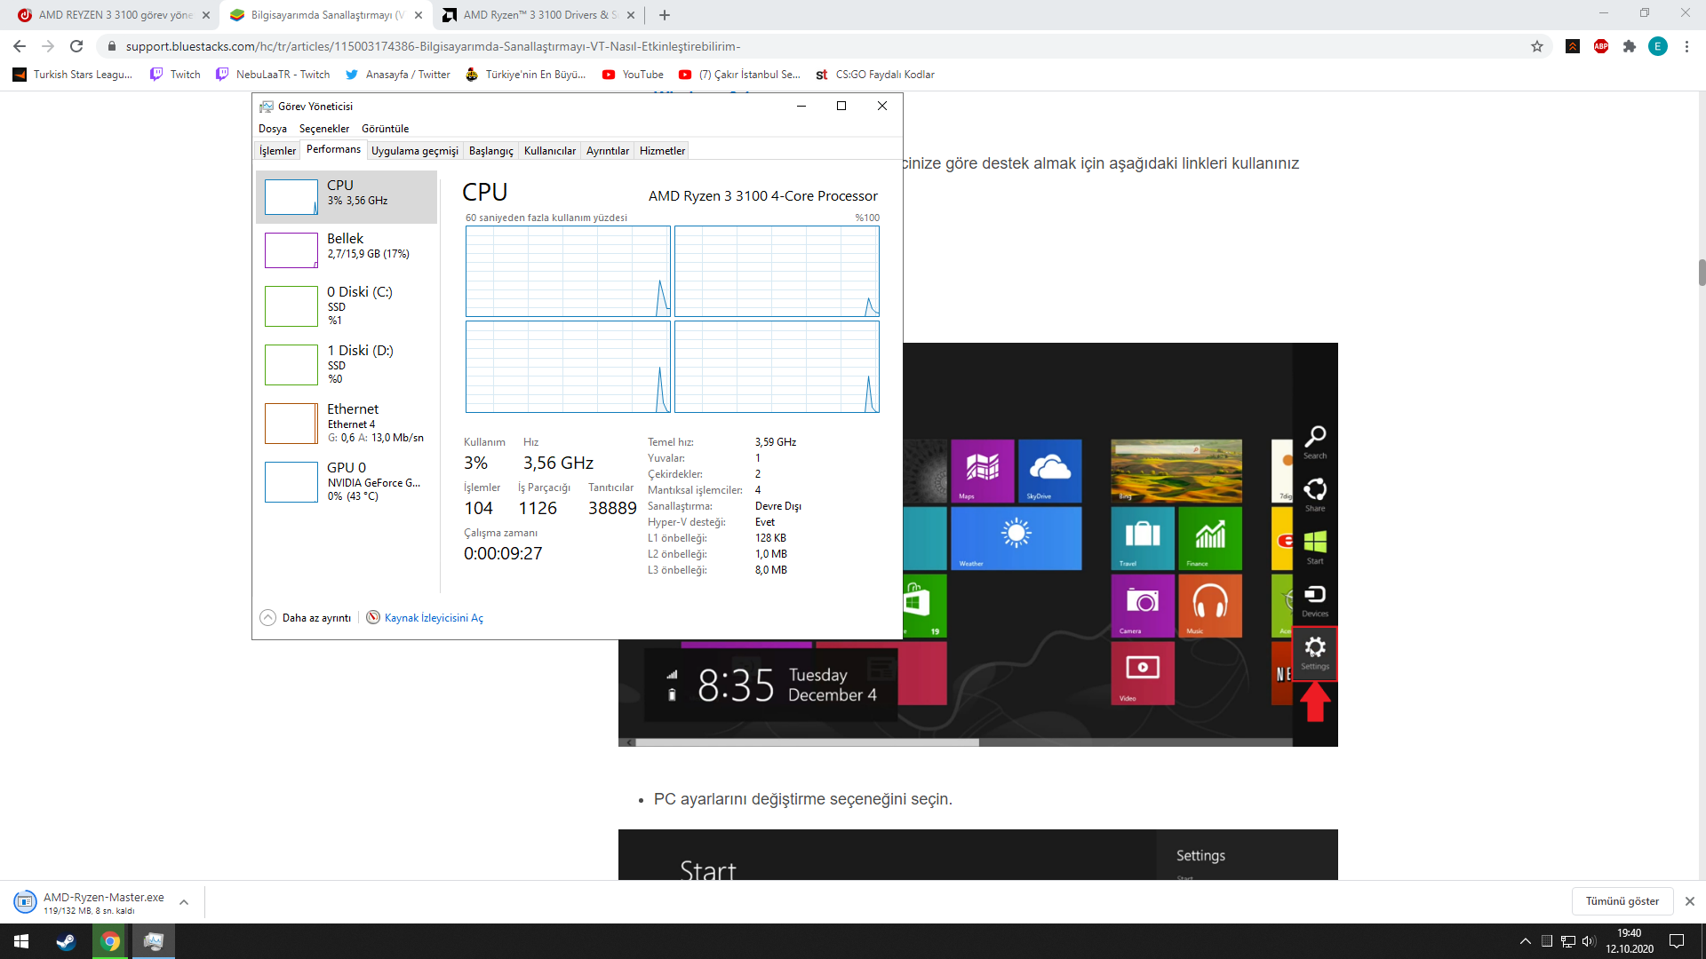Open CS:GO Faydalı Kodlar bookmark
The width and height of the screenshot is (1706, 959).
[x=875, y=75]
